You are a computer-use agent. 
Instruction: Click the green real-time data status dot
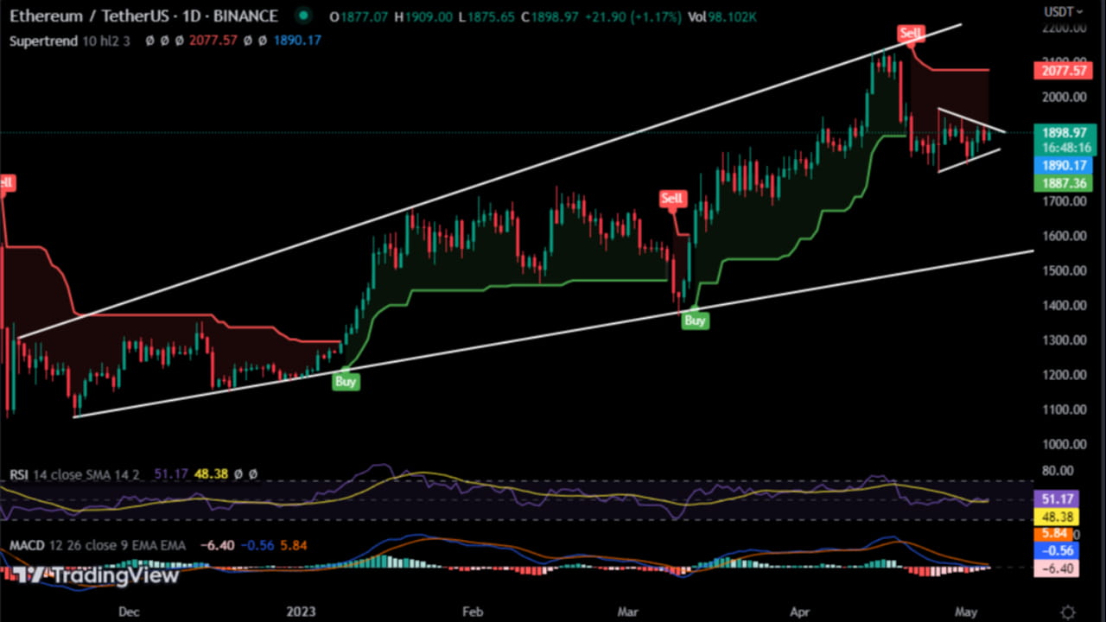coord(302,16)
